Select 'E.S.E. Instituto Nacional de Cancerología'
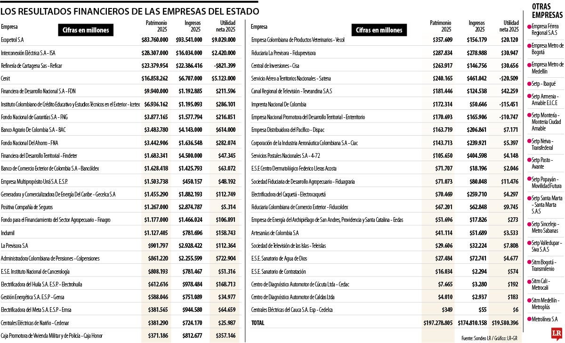The image size is (565, 343). (x=35, y=271)
